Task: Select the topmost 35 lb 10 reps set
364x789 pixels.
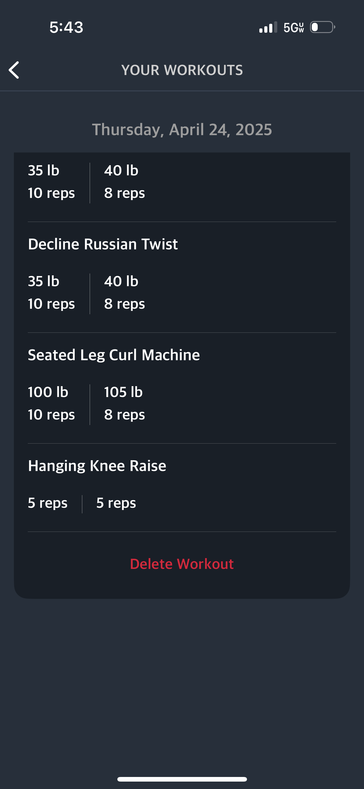Action: click(x=51, y=182)
